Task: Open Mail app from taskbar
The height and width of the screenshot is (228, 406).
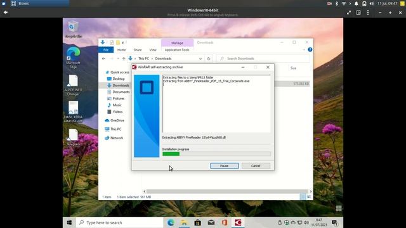Action: click(x=211, y=222)
